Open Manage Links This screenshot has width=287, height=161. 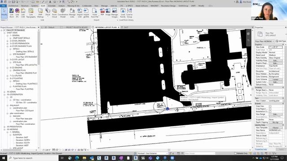[x=72, y=13]
